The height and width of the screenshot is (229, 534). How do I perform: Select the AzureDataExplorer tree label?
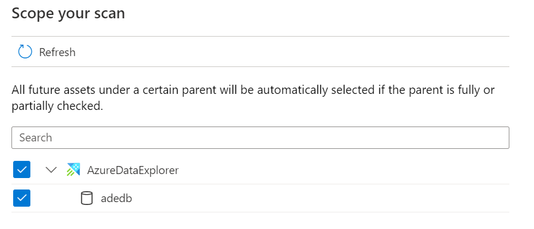point(133,170)
